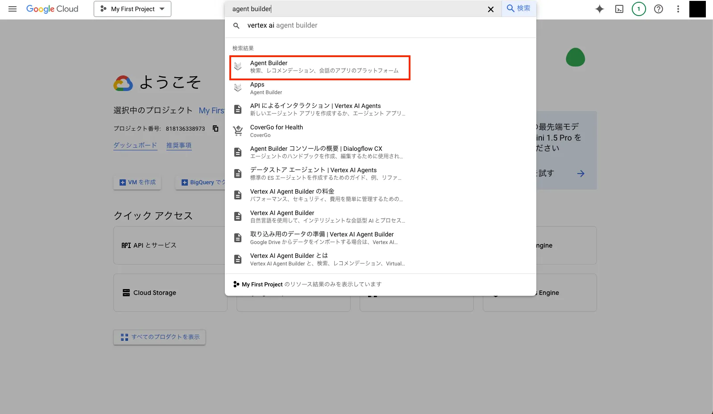Click the VM を作成 button
The width and height of the screenshot is (713, 414).
[x=137, y=182]
